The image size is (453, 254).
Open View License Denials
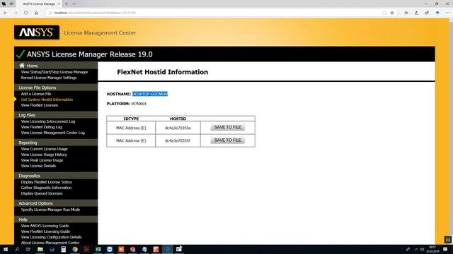[x=38, y=166]
